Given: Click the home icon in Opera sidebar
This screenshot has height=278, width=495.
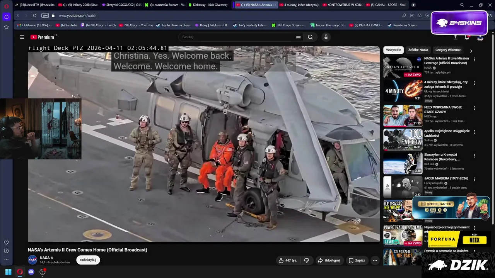Looking at the screenshot, I should coord(6,17).
